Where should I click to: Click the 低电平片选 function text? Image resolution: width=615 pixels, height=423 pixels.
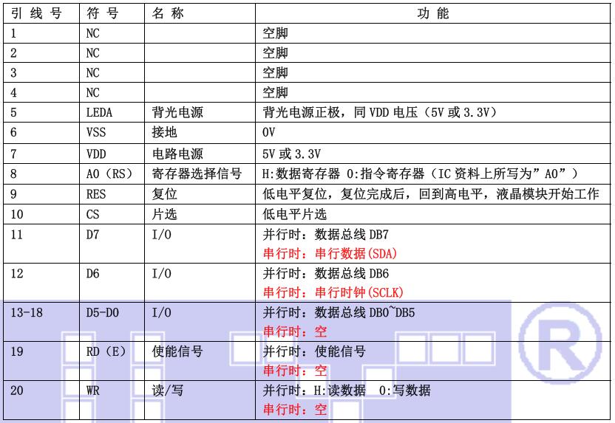[x=295, y=214]
